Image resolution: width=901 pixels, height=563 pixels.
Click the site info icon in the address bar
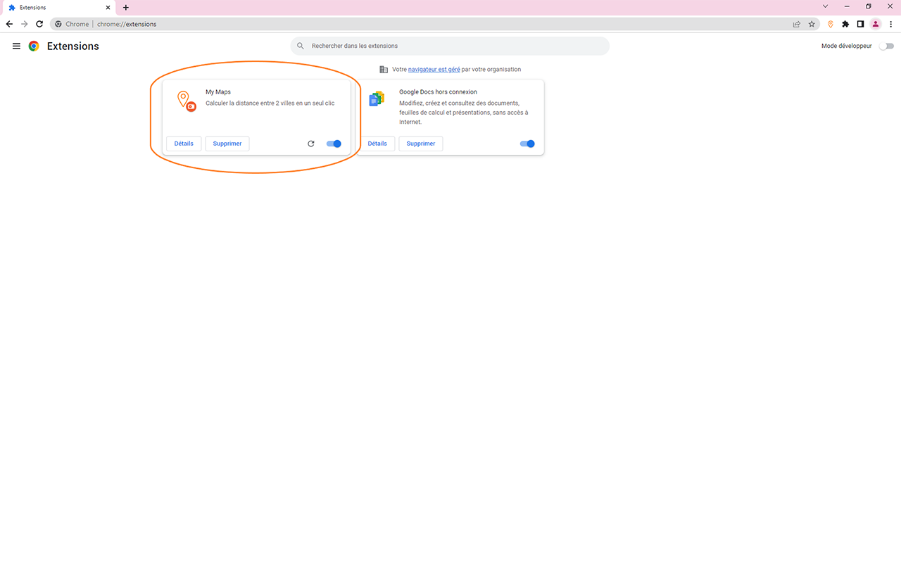pyautogui.click(x=58, y=24)
